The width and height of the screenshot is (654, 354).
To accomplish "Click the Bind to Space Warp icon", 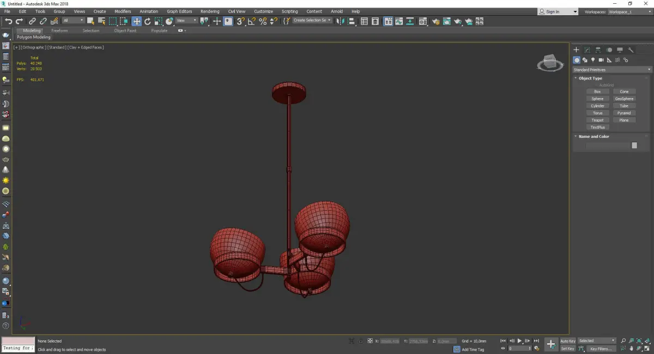I will click(54, 21).
